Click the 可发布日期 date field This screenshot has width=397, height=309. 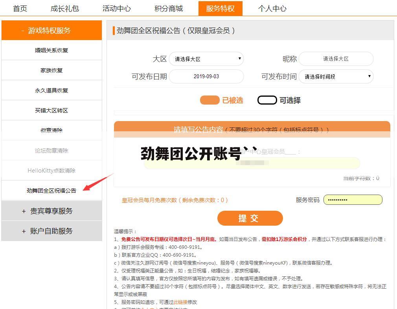(206, 76)
